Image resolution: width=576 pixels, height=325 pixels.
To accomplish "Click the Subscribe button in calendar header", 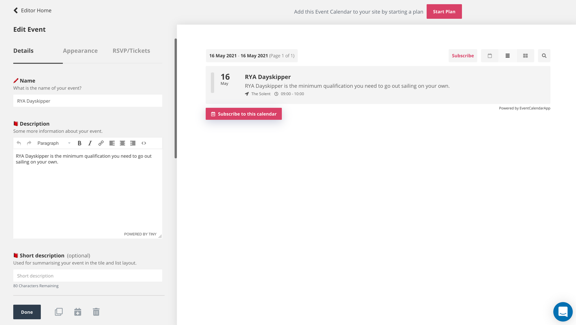I will point(463,56).
